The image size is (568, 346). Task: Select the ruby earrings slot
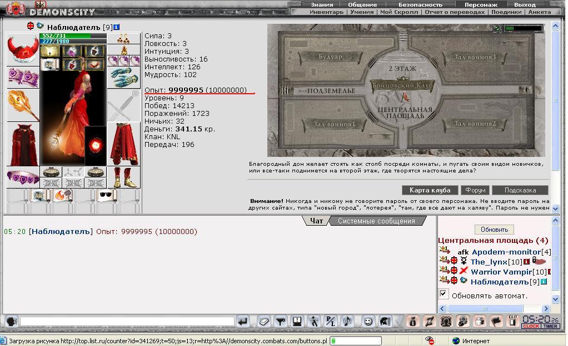coord(123,38)
